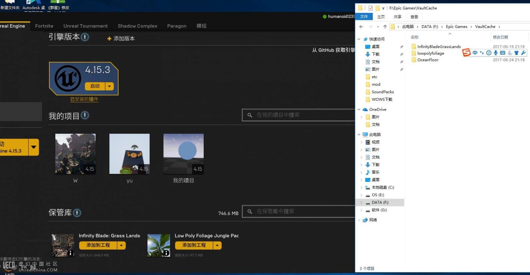Viewport: 530px width, 275px height.
Task: Open the Sogou skin shirt icon
Action: pyautogui.click(x=516, y=53)
